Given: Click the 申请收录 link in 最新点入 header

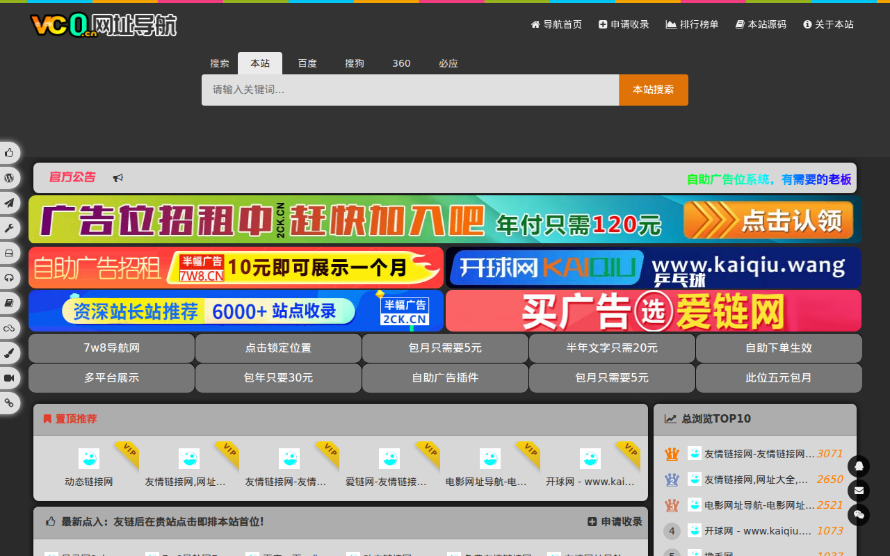Looking at the screenshot, I should coord(615,522).
